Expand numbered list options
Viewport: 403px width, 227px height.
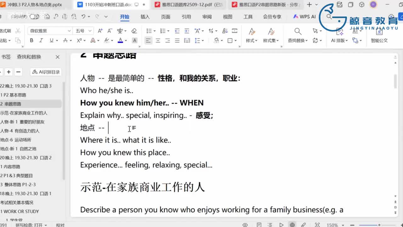coord(168,31)
